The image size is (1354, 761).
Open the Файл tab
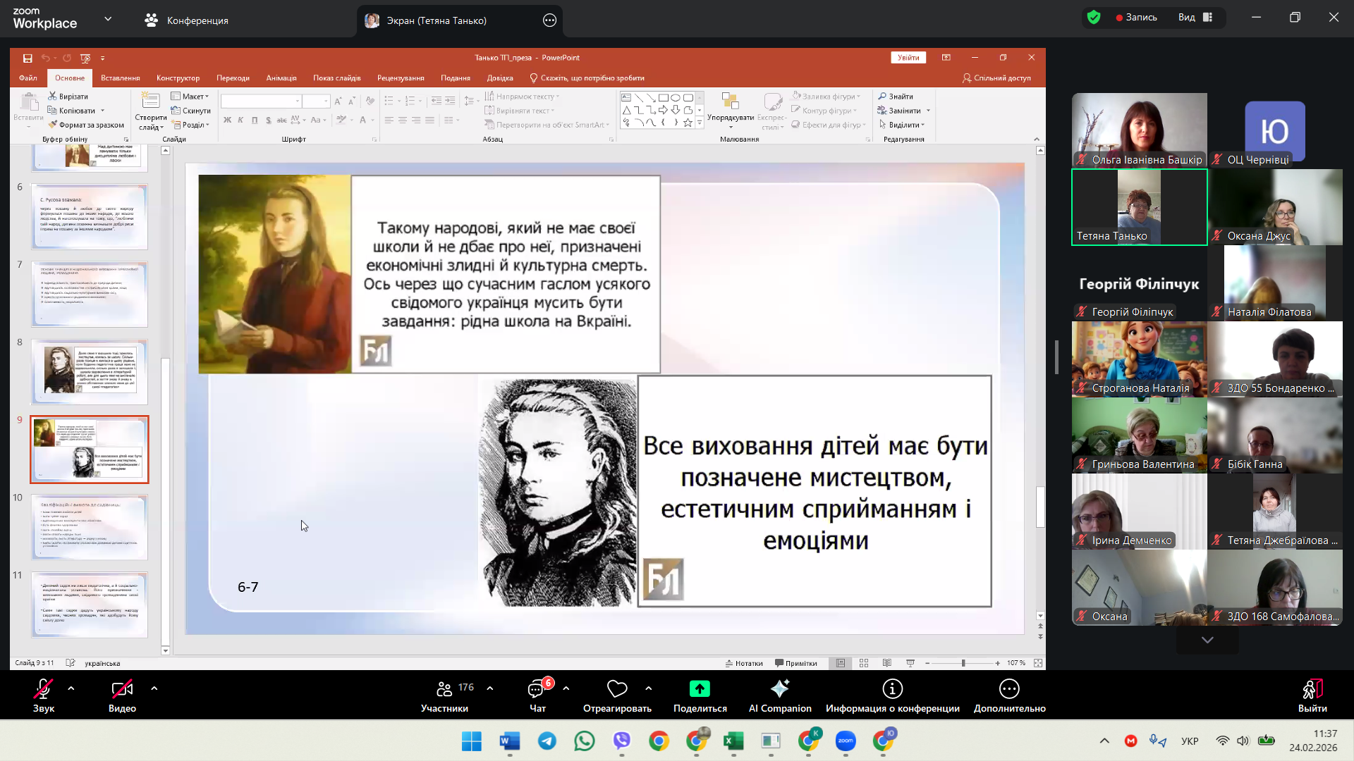[28, 78]
